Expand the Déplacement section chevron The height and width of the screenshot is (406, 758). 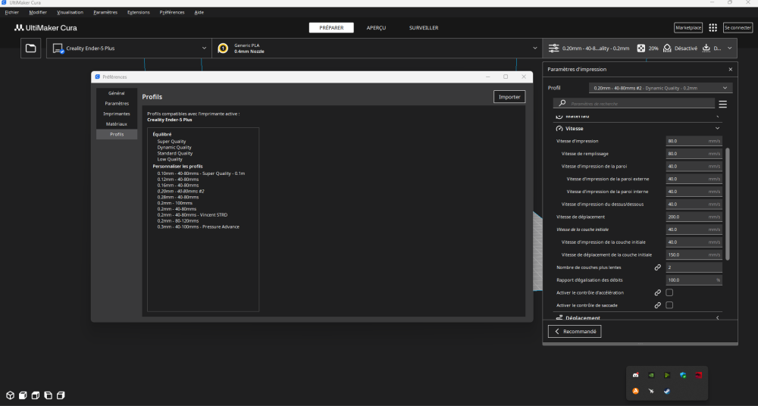pos(717,317)
